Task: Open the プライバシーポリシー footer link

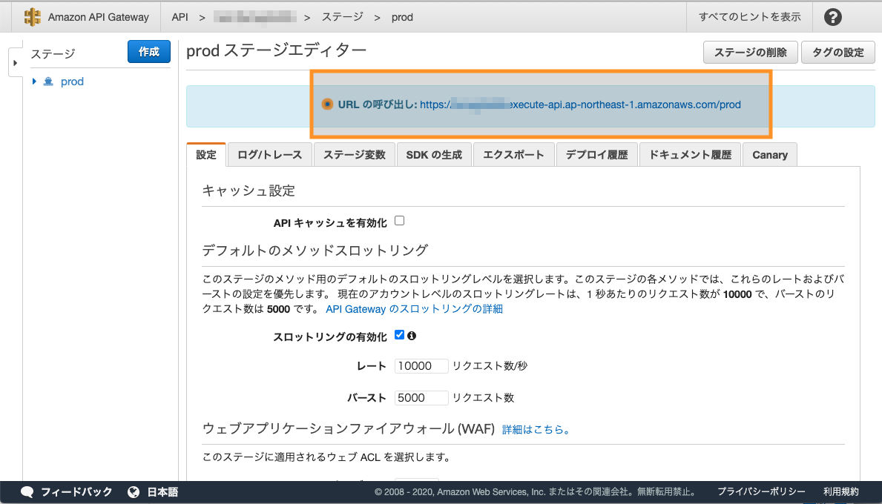Action: (x=761, y=491)
